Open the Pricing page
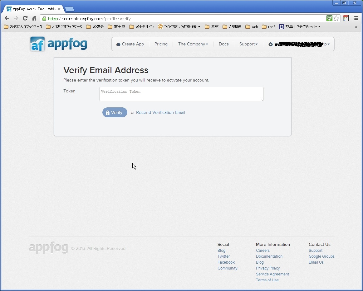Viewport: 363px width, 291px height. point(161,44)
